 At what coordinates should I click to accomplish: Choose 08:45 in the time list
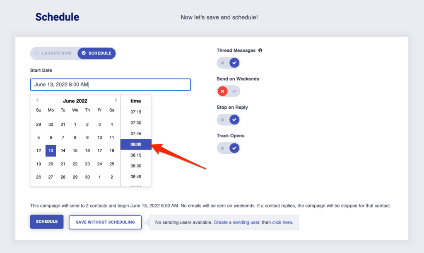point(136,177)
